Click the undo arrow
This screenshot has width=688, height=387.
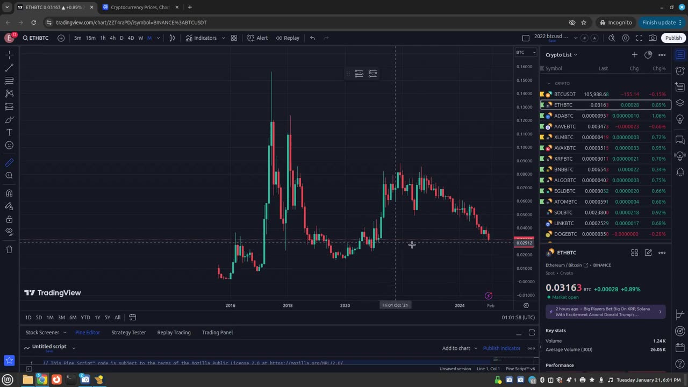point(312,38)
